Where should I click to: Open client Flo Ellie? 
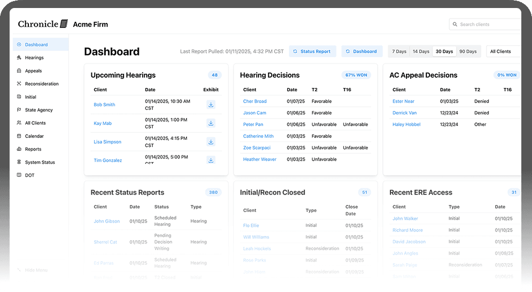[x=251, y=225]
